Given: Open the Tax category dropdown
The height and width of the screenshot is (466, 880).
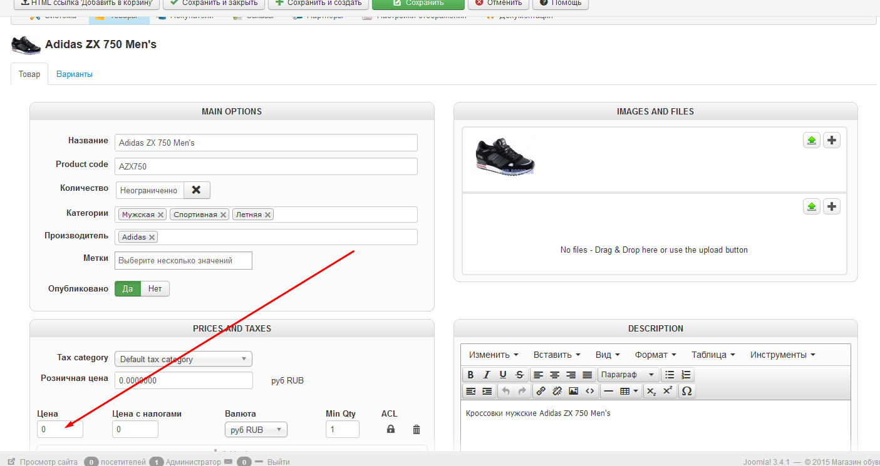Looking at the screenshot, I should point(184,359).
